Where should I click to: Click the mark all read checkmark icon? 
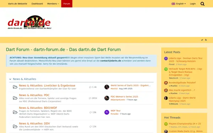(202, 40)
